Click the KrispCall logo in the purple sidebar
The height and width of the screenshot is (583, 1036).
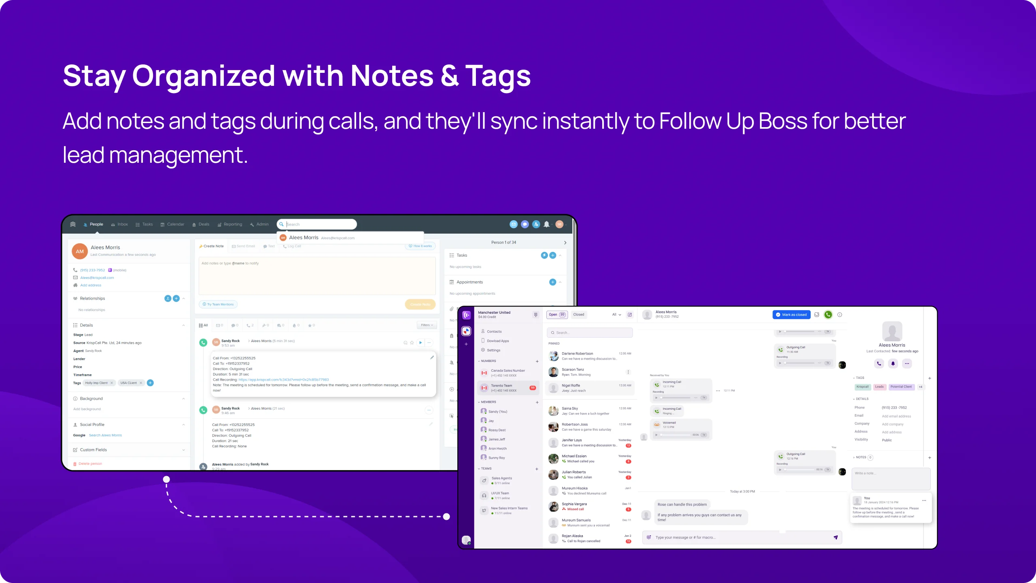pos(466,315)
